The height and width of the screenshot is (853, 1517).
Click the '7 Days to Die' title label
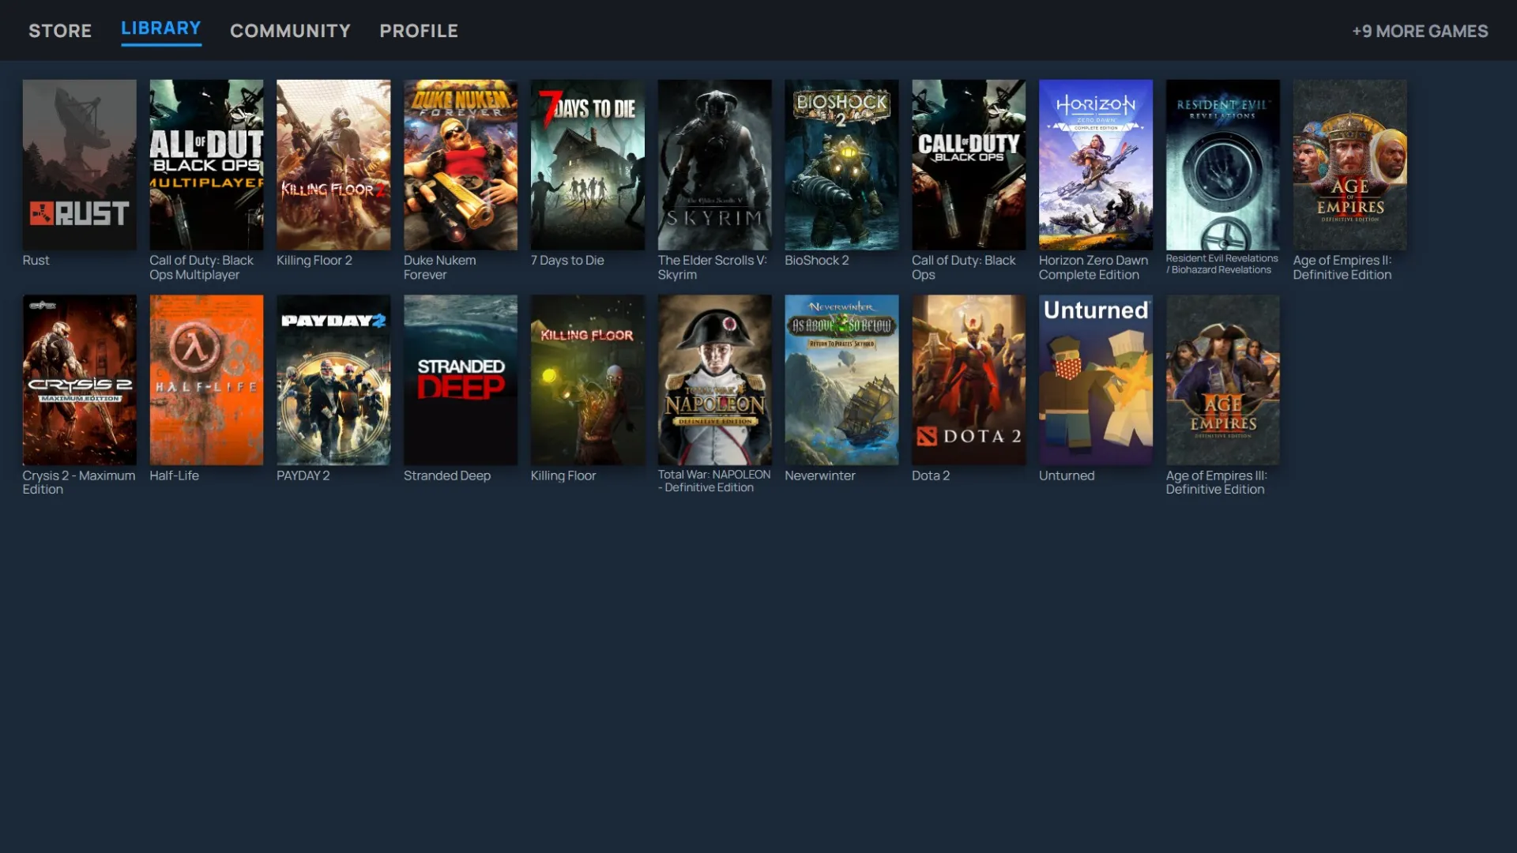pyautogui.click(x=567, y=260)
